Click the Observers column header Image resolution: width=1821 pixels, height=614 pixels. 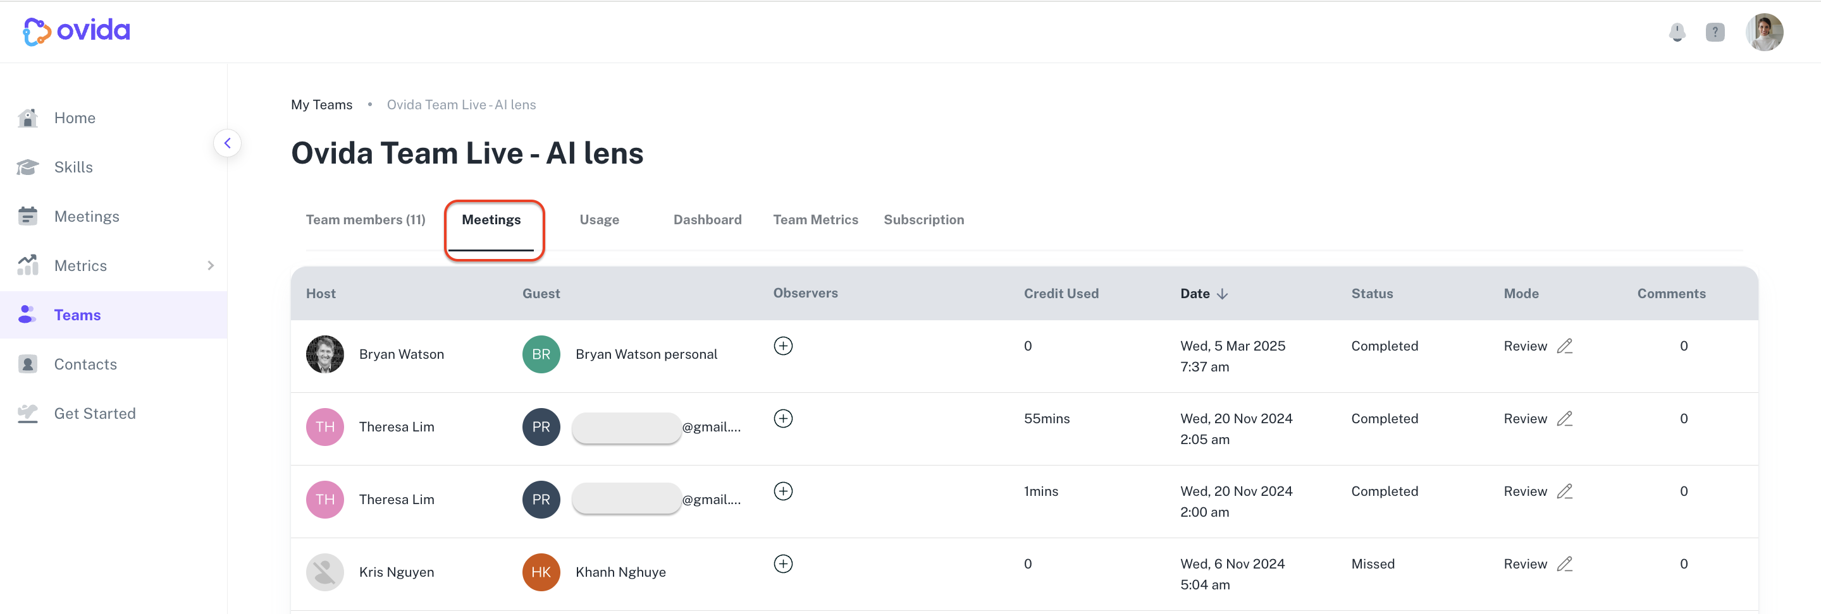[805, 294]
